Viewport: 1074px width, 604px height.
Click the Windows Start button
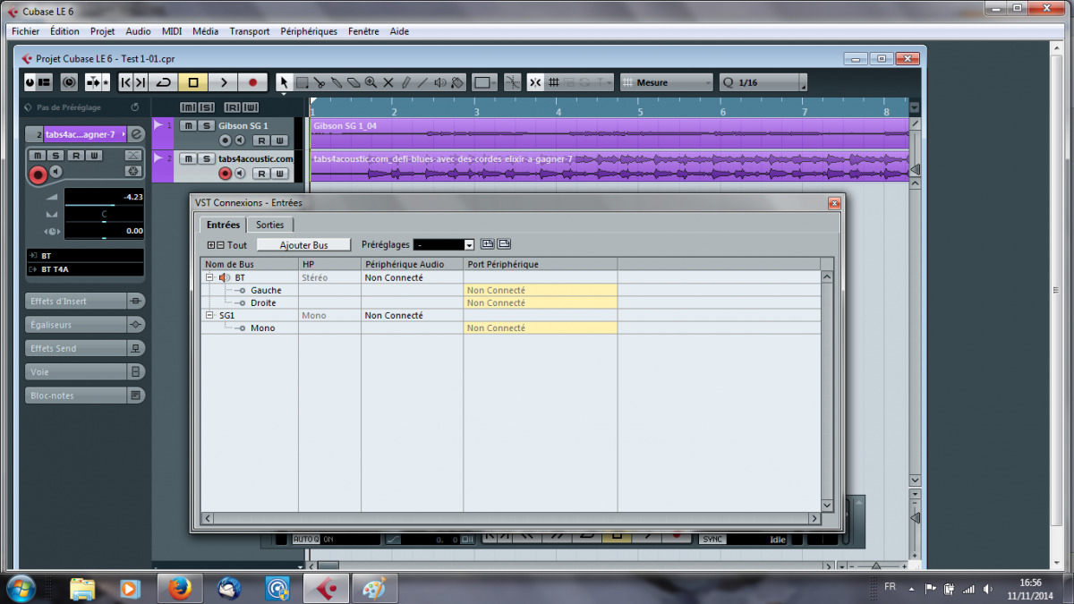coord(20,588)
